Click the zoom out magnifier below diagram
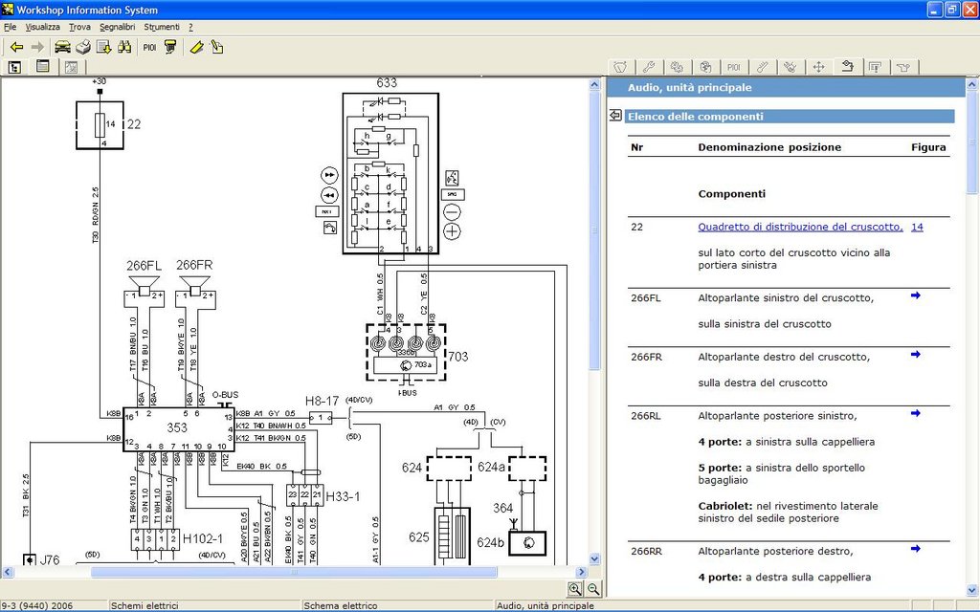This screenshot has height=612, width=980. (x=593, y=590)
